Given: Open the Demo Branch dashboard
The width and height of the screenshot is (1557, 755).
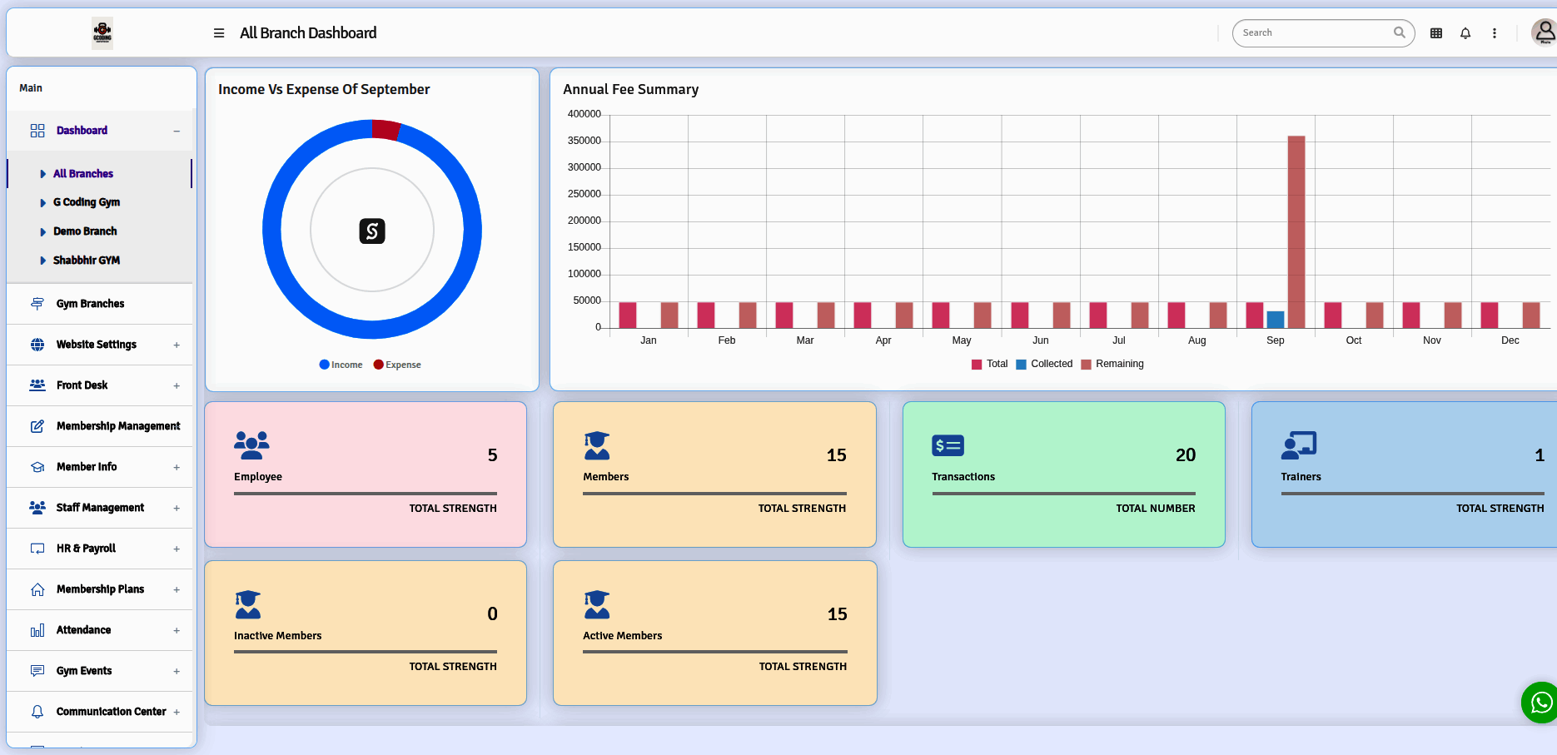Looking at the screenshot, I should pos(87,231).
